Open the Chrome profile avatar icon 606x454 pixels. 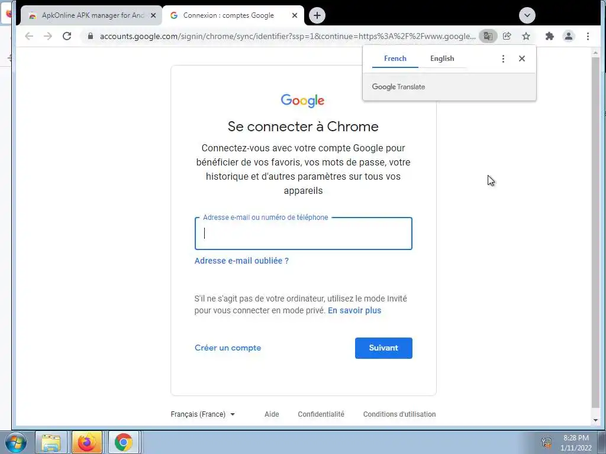[x=569, y=36]
